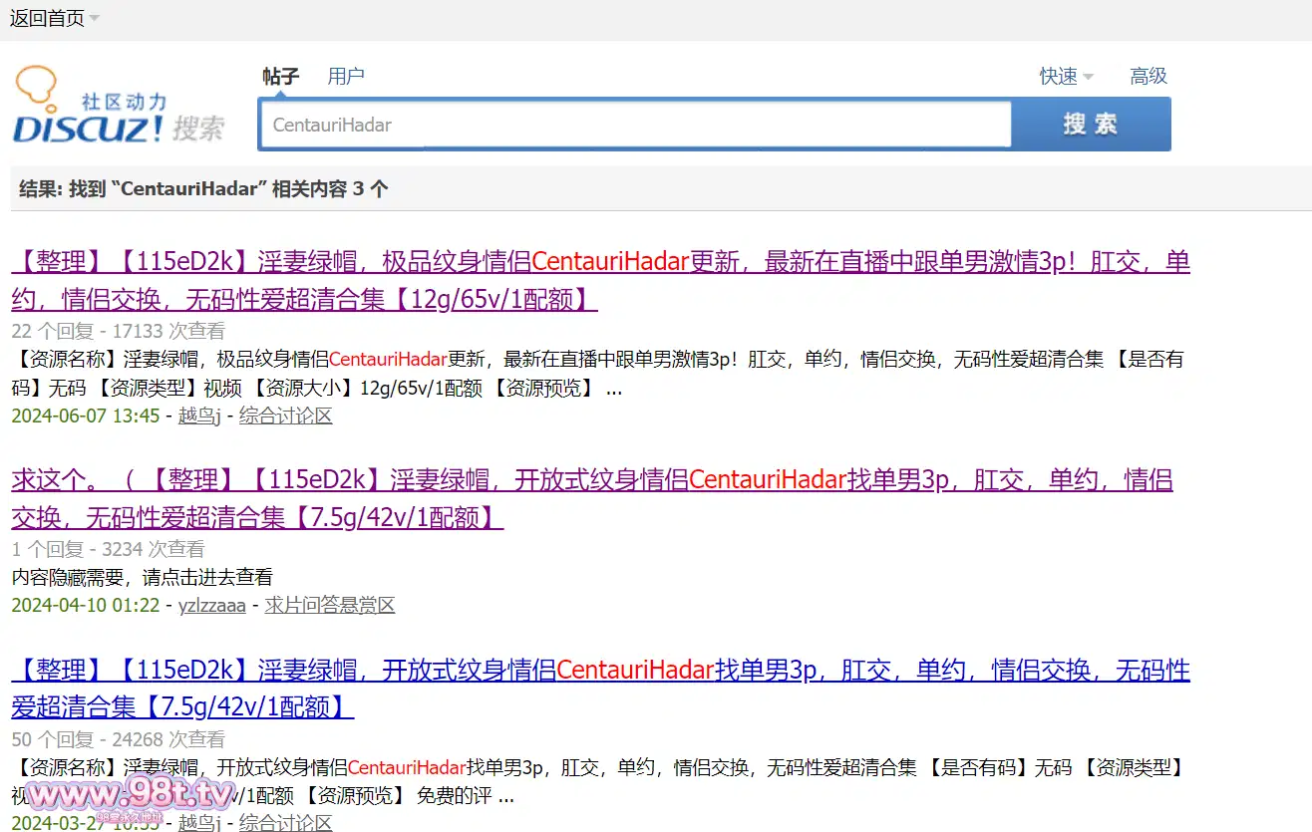1312x832 pixels.
Task: Switch to the 用户 tab
Action: (346, 76)
